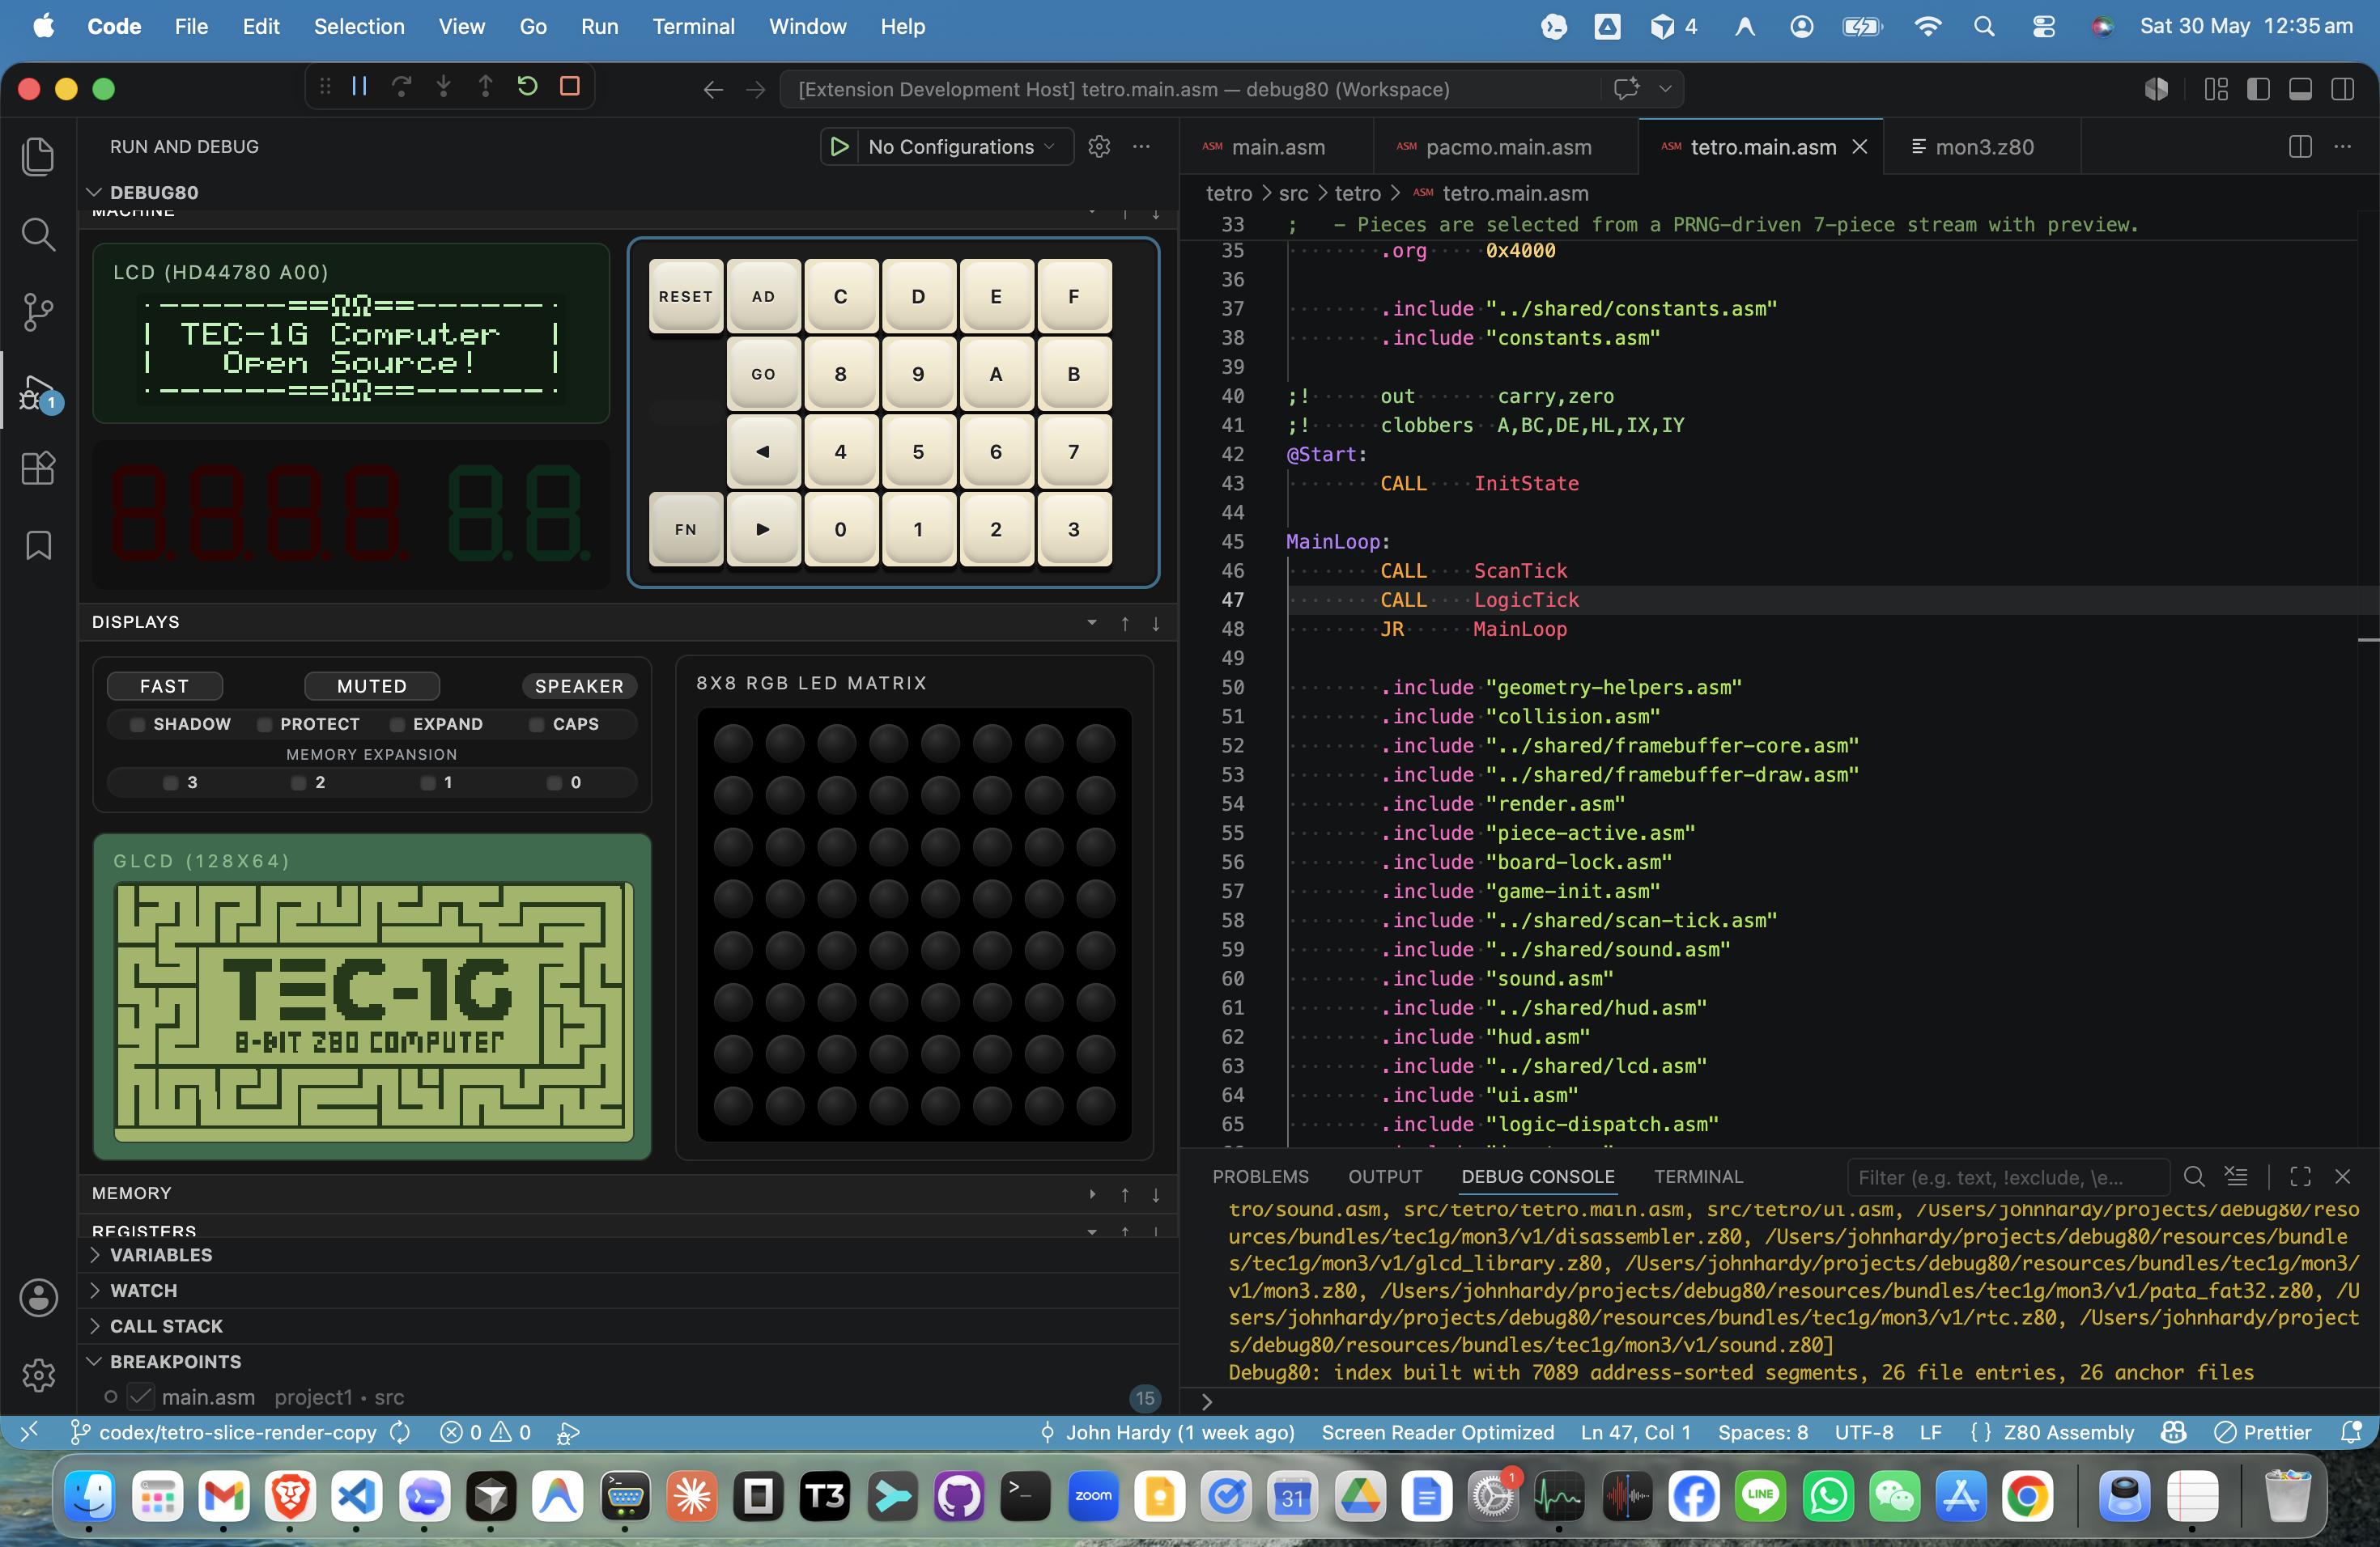Clear the debug console output

(2236, 1176)
